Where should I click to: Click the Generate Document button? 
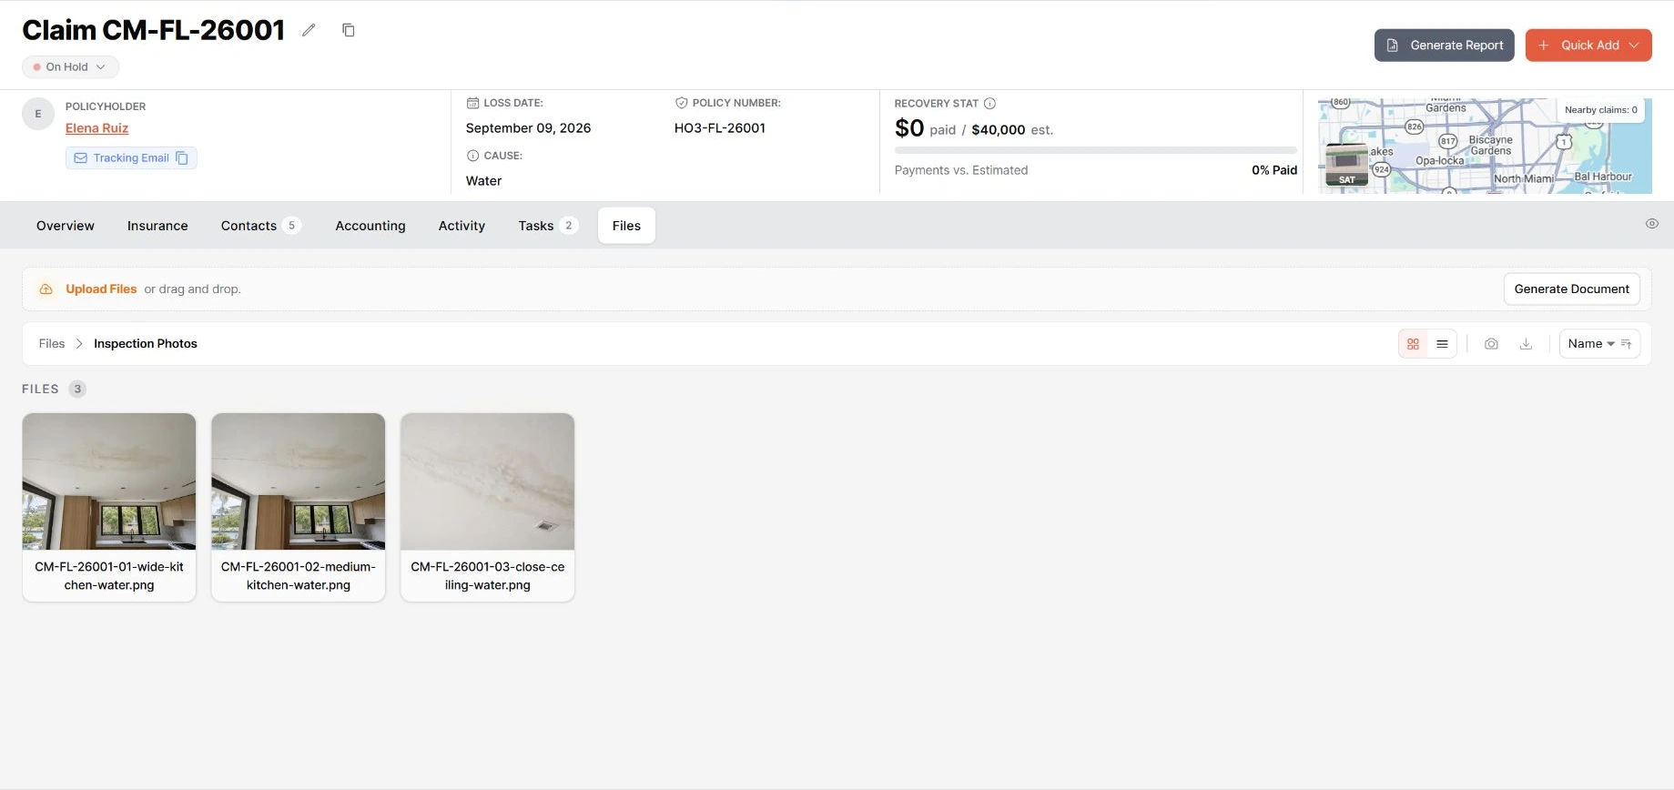pos(1572,289)
